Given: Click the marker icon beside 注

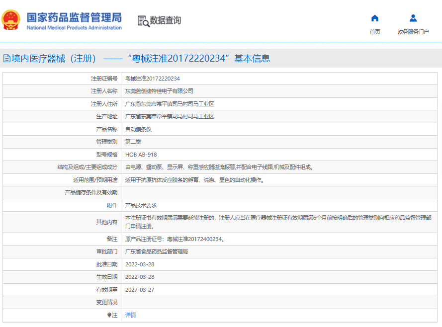Looking at the screenshot, I should click(x=109, y=315).
